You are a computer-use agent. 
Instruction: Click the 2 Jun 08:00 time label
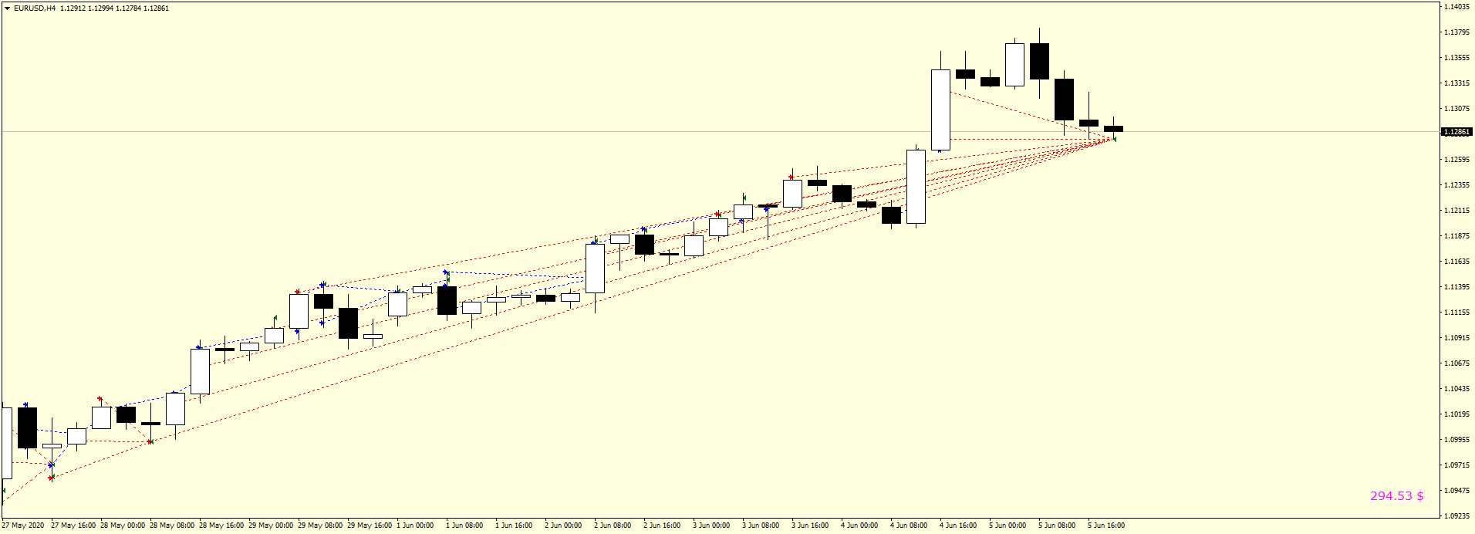click(x=613, y=526)
